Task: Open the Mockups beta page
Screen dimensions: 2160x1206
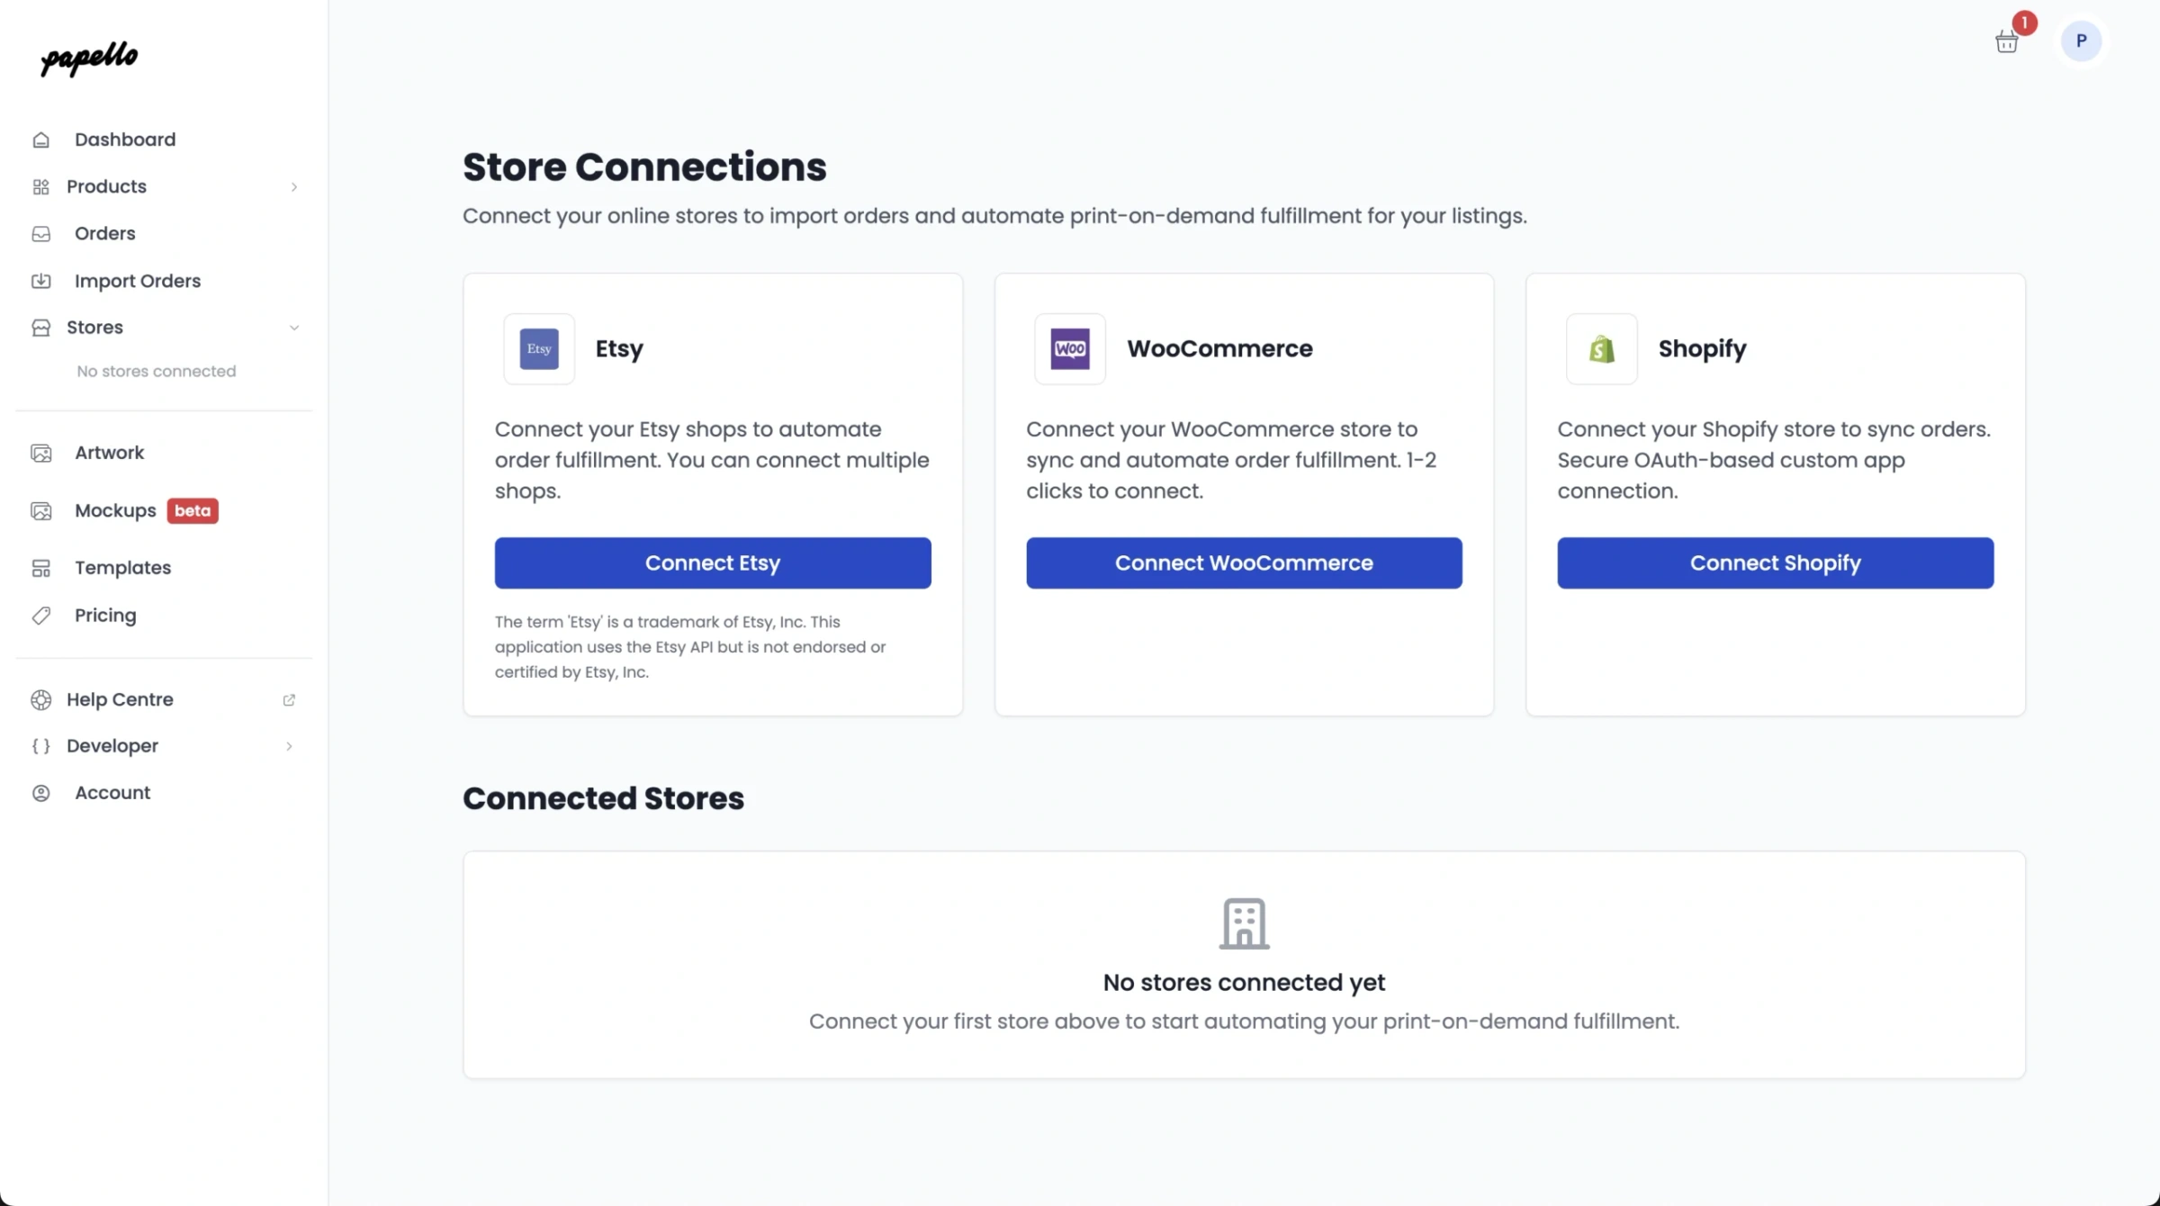Action: tap(117, 510)
